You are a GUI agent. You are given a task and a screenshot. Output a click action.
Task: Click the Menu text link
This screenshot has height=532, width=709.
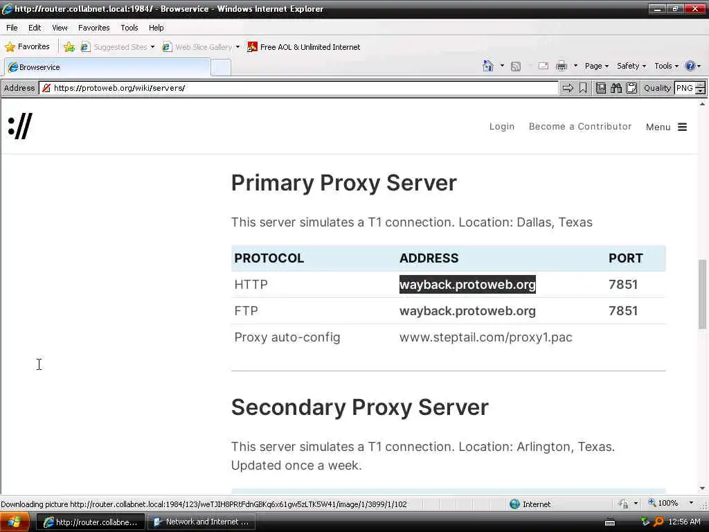[x=658, y=127]
